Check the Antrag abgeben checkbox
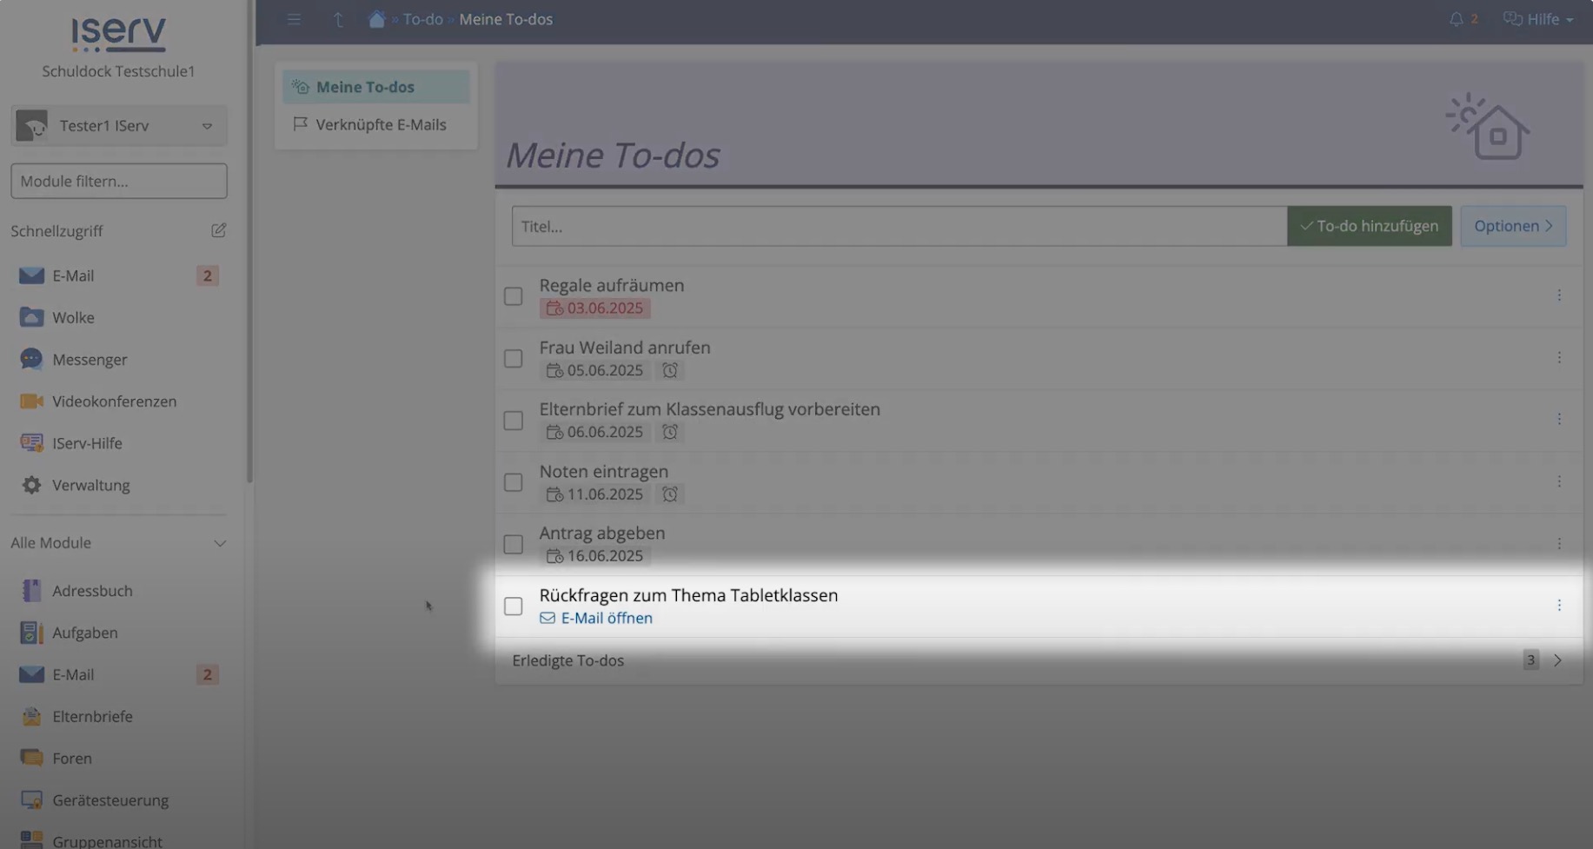Viewport: 1593px width, 849px height. (513, 543)
